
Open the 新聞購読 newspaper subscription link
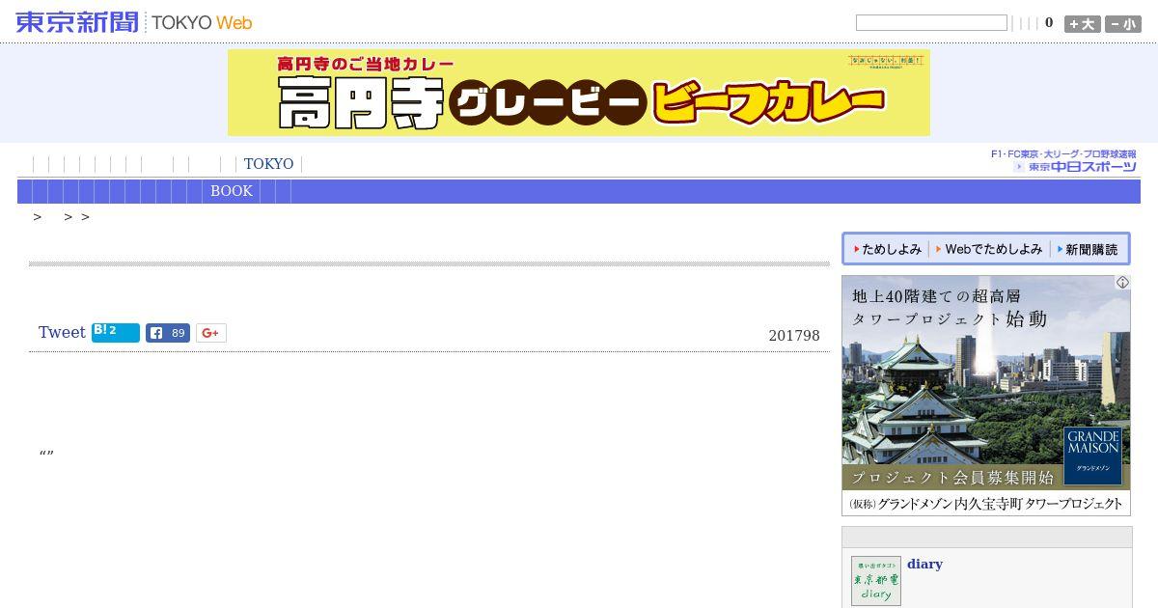click(1088, 249)
